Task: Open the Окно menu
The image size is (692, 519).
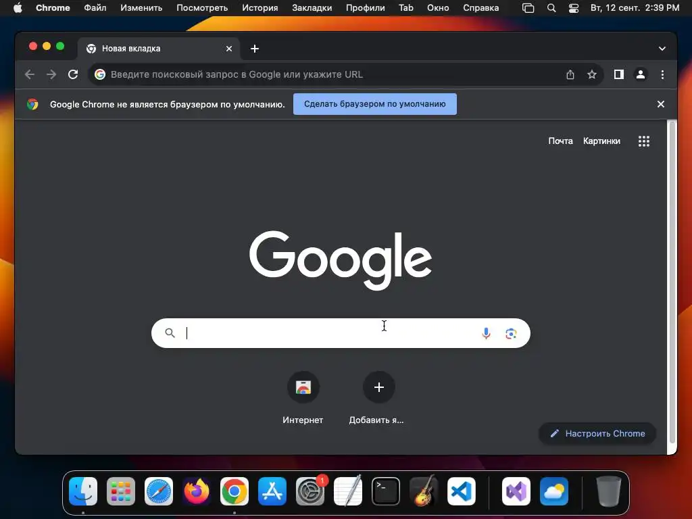Action: (438, 8)
